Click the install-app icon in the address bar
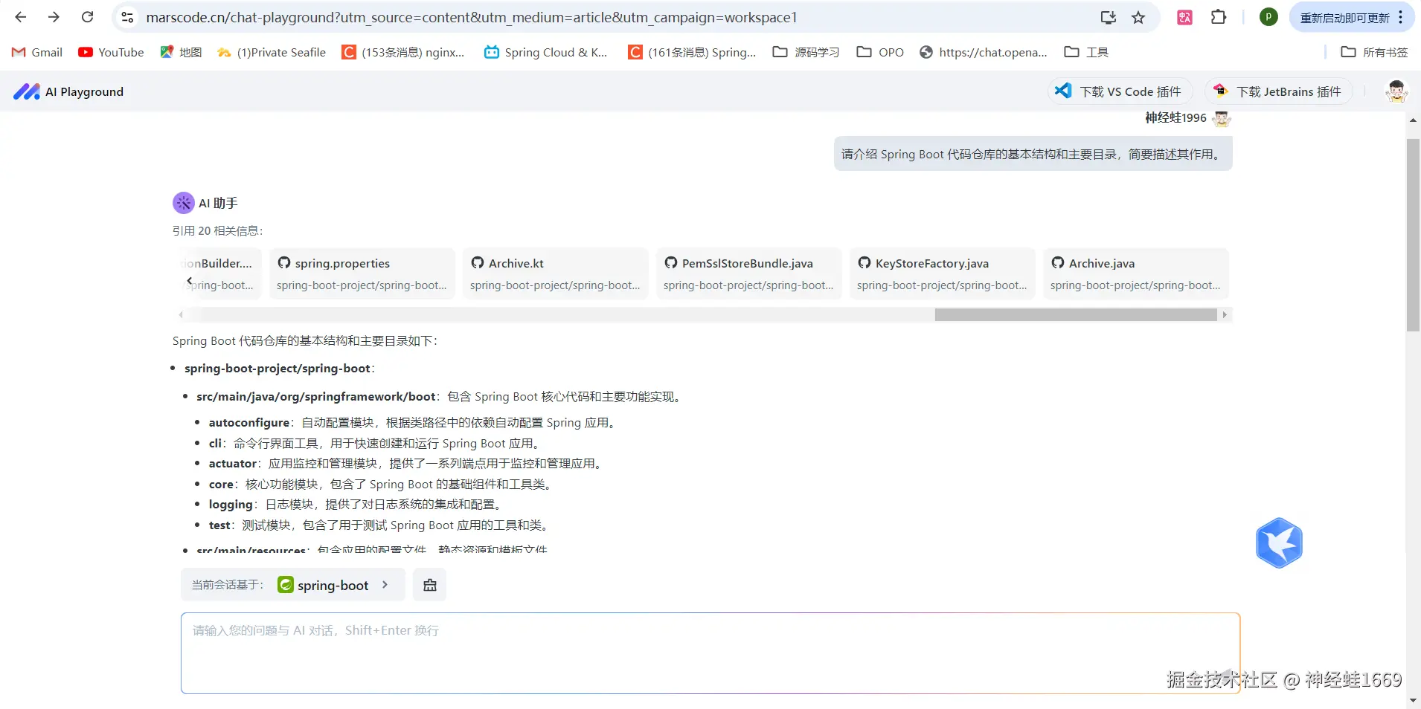The height and width of the screenshot is (709, 1421). coord(1108,17)
